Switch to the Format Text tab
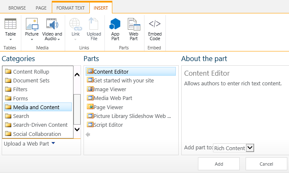 (x=70, y=8)
